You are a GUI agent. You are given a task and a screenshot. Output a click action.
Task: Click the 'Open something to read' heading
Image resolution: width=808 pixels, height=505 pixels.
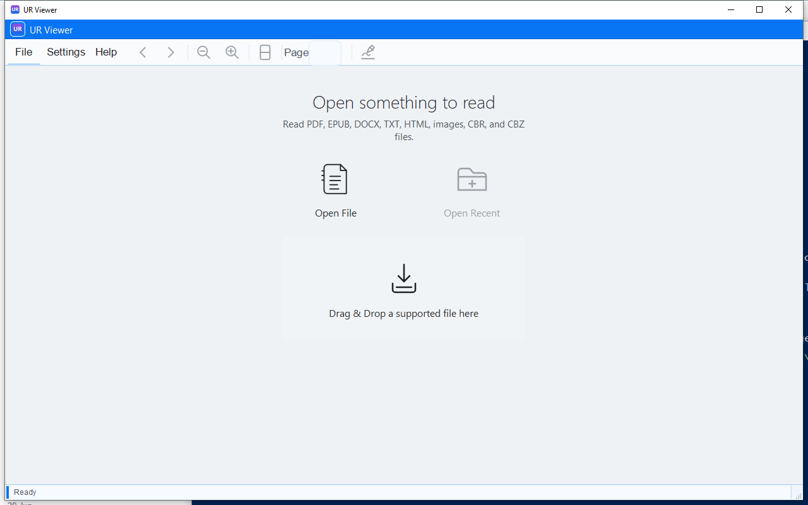tap(404, 103)
